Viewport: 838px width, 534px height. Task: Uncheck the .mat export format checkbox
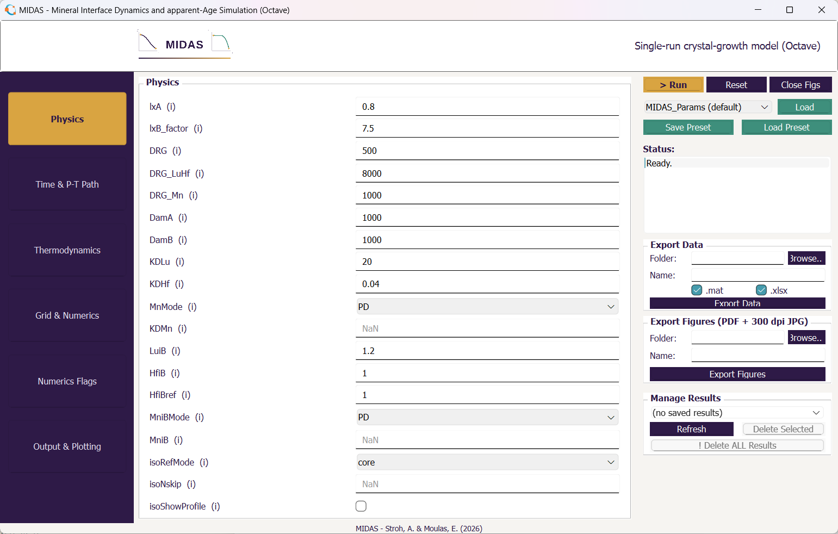tap(697, 290)
